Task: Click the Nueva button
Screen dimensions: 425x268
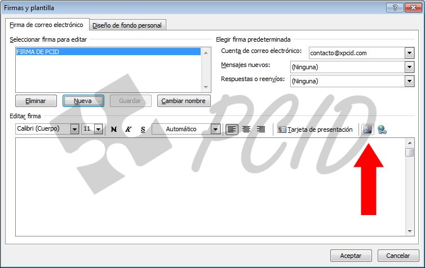Action: (83, 101)
